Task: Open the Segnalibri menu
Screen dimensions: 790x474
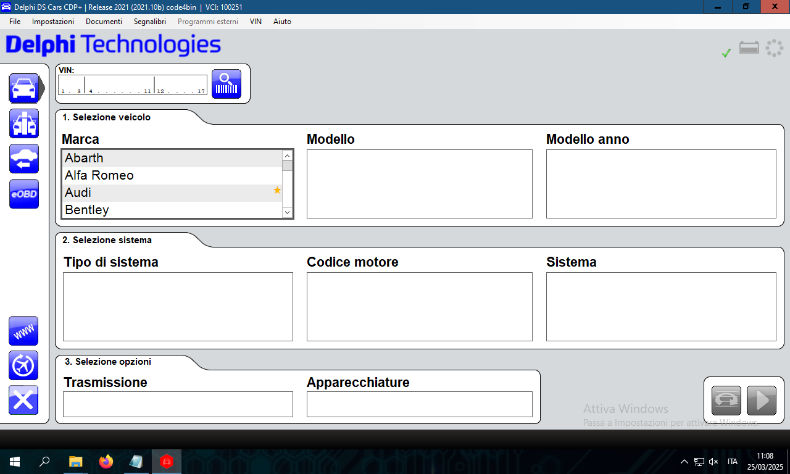Action: 150,21
